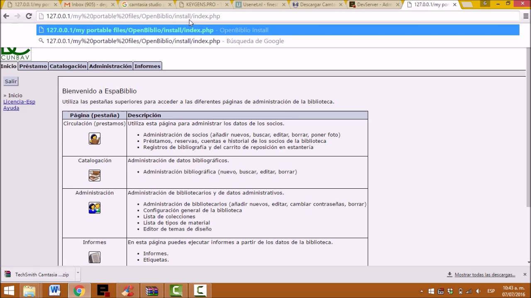This screenshot has width=531, height=298.
Task: Open the Informes report icon in table
Action: click(95, 257)
